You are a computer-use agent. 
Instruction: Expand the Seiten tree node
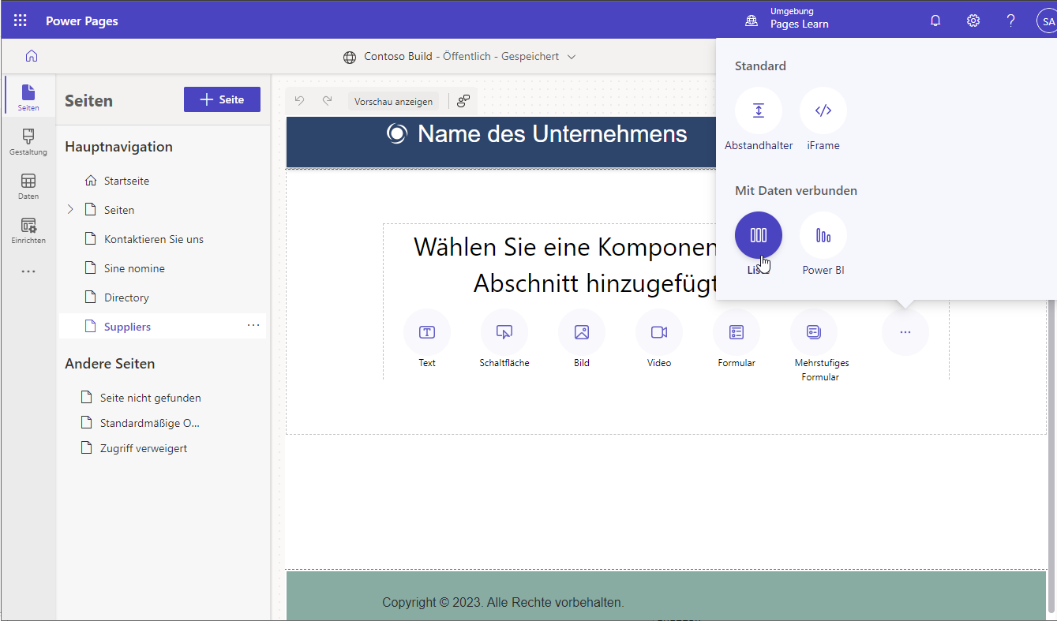[70, 210]
